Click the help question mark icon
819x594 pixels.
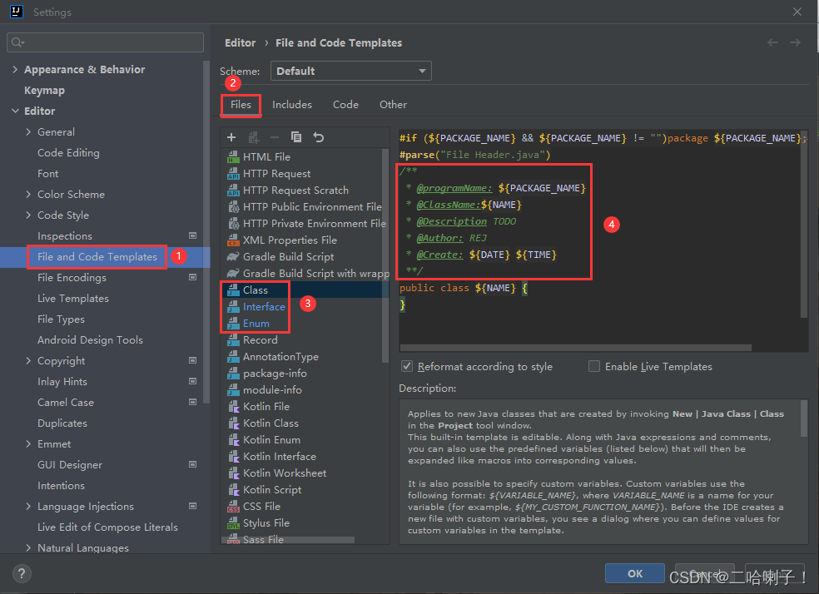(22, 574)
